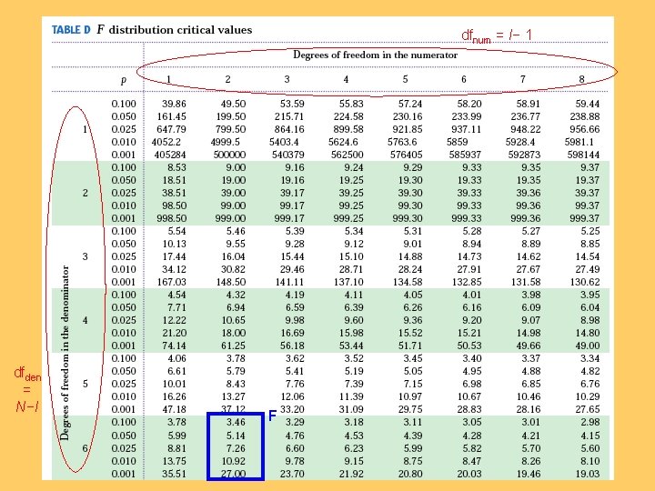
Task: Click the italic "p" column header
Action: pyautogui.click(x=124, y=80)
